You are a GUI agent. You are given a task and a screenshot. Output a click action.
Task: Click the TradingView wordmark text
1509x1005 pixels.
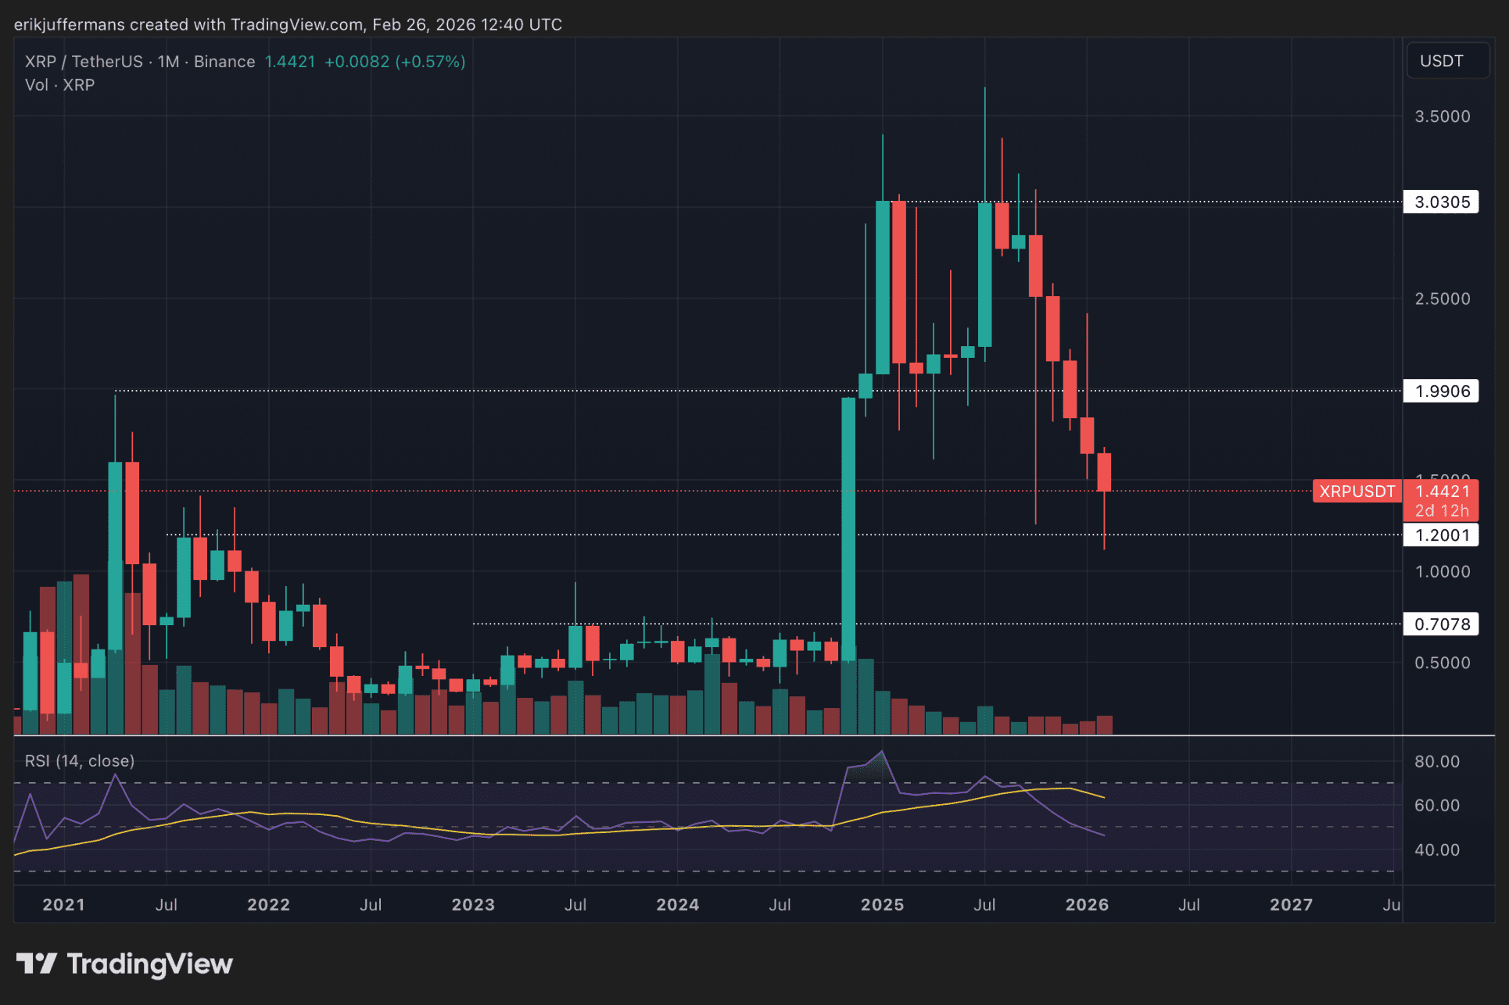click(149, 964)
